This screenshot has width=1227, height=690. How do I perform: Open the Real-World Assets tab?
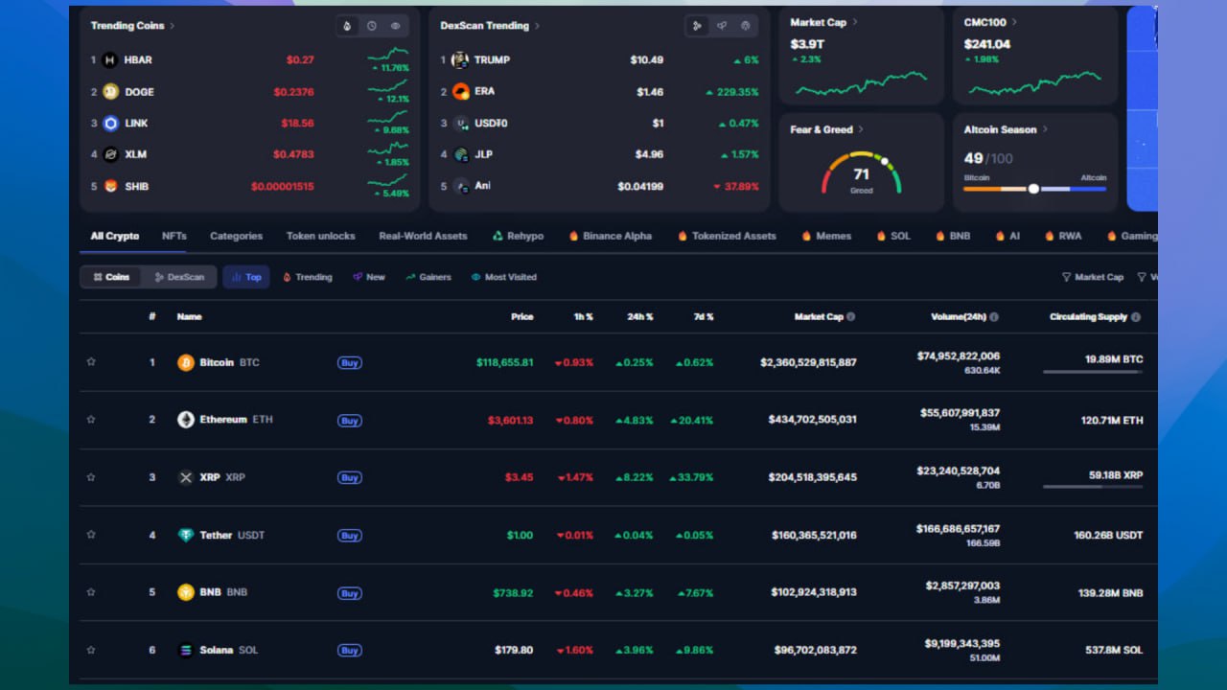click(423, 236)
